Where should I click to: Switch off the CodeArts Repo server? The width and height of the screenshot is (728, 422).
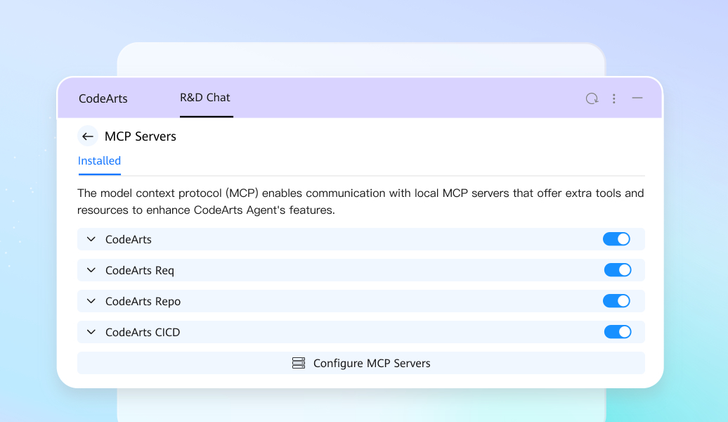coord(616,301)
